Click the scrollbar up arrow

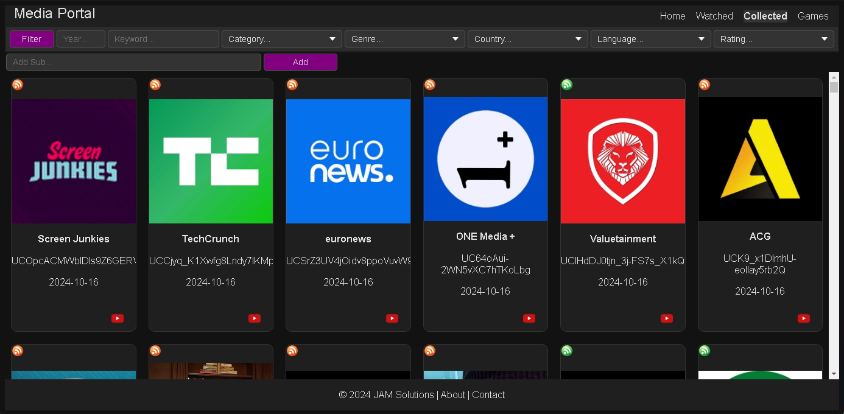[834, 77]
